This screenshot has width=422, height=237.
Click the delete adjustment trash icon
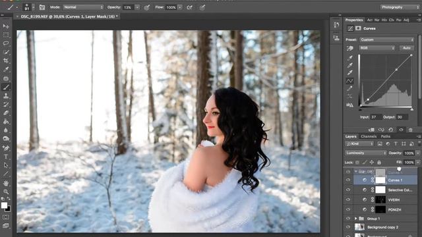(410, 130)
